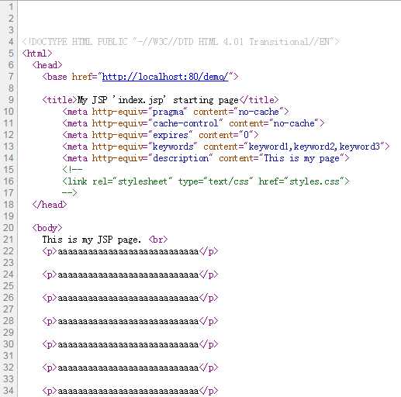The image size is (401, 397).
Task: Click the text 'This is my JSP page.'
Action: [92, 240]
